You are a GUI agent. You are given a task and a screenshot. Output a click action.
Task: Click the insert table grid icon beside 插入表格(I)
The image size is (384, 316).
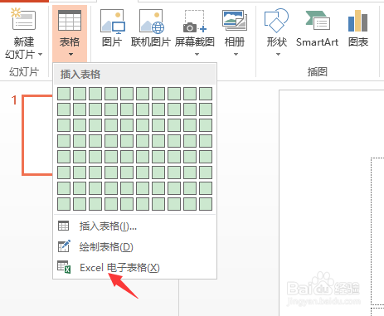click(63, 226)
